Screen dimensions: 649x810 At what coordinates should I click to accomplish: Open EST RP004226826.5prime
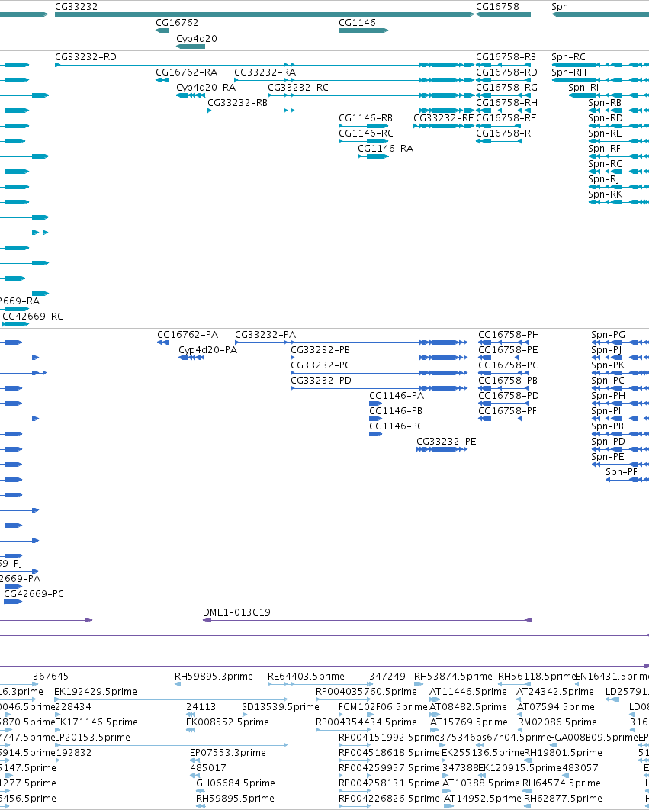(389, 798)
